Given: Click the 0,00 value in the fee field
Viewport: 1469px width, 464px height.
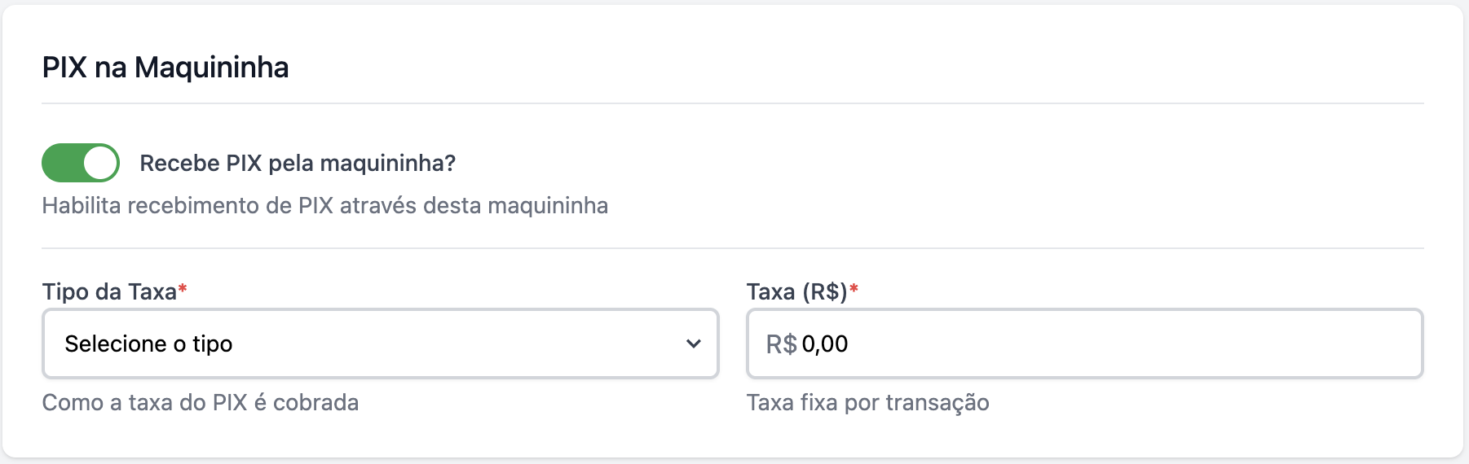Looking at the screenshot, I should click(825, 344).
